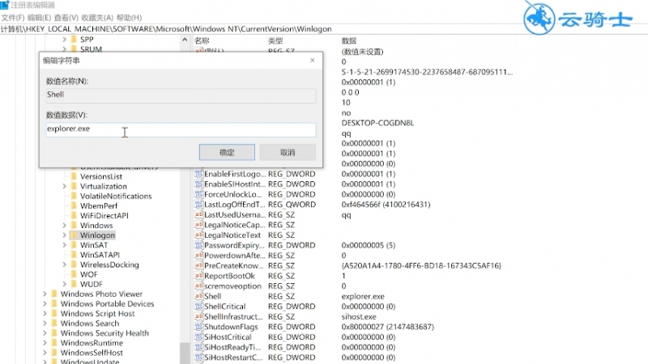Click the 名称 column header
648x364 pixels.
pyautogui.click(x=202, y=40)
